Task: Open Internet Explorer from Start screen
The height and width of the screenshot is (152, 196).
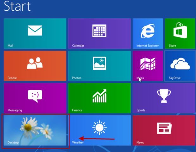Action: (148, 34)
